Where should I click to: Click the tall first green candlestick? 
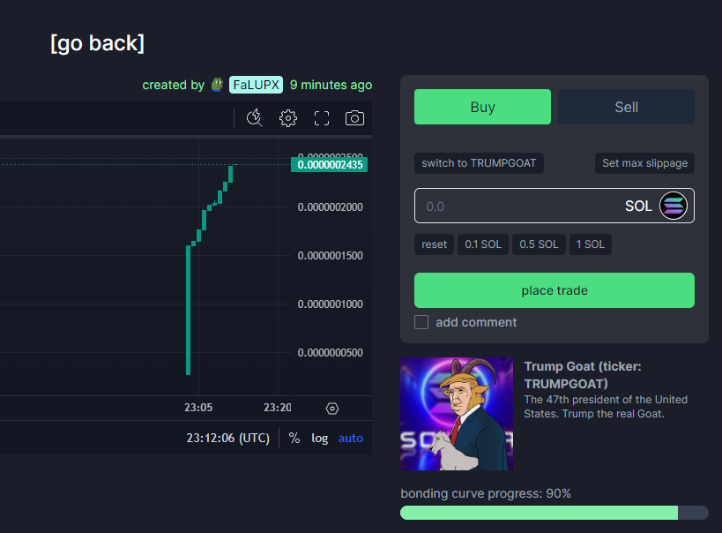pyautogui.click(x=189, y=310)
